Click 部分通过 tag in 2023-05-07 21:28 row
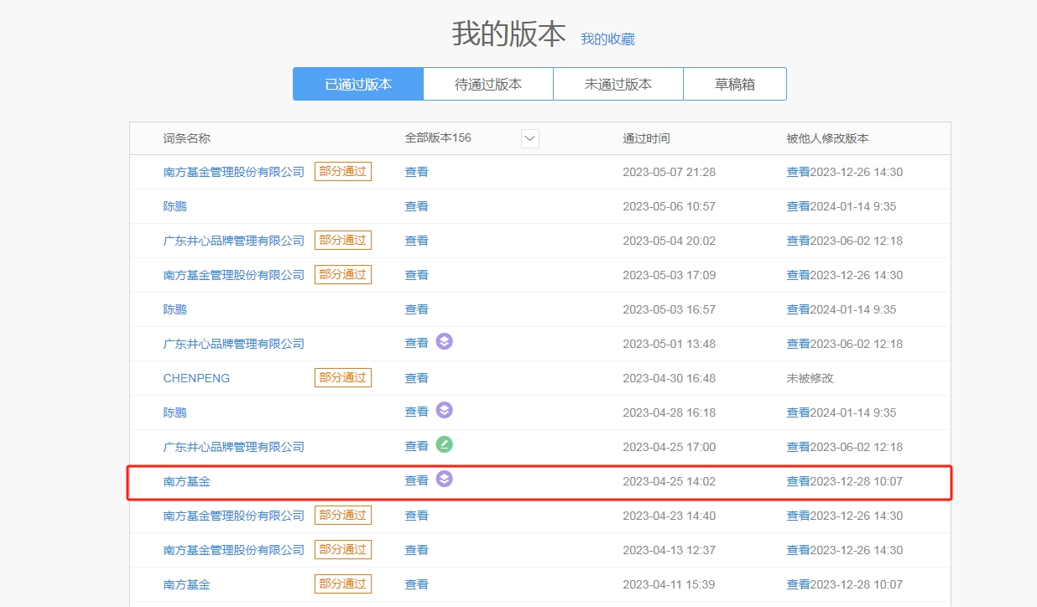 pos(343,171)
